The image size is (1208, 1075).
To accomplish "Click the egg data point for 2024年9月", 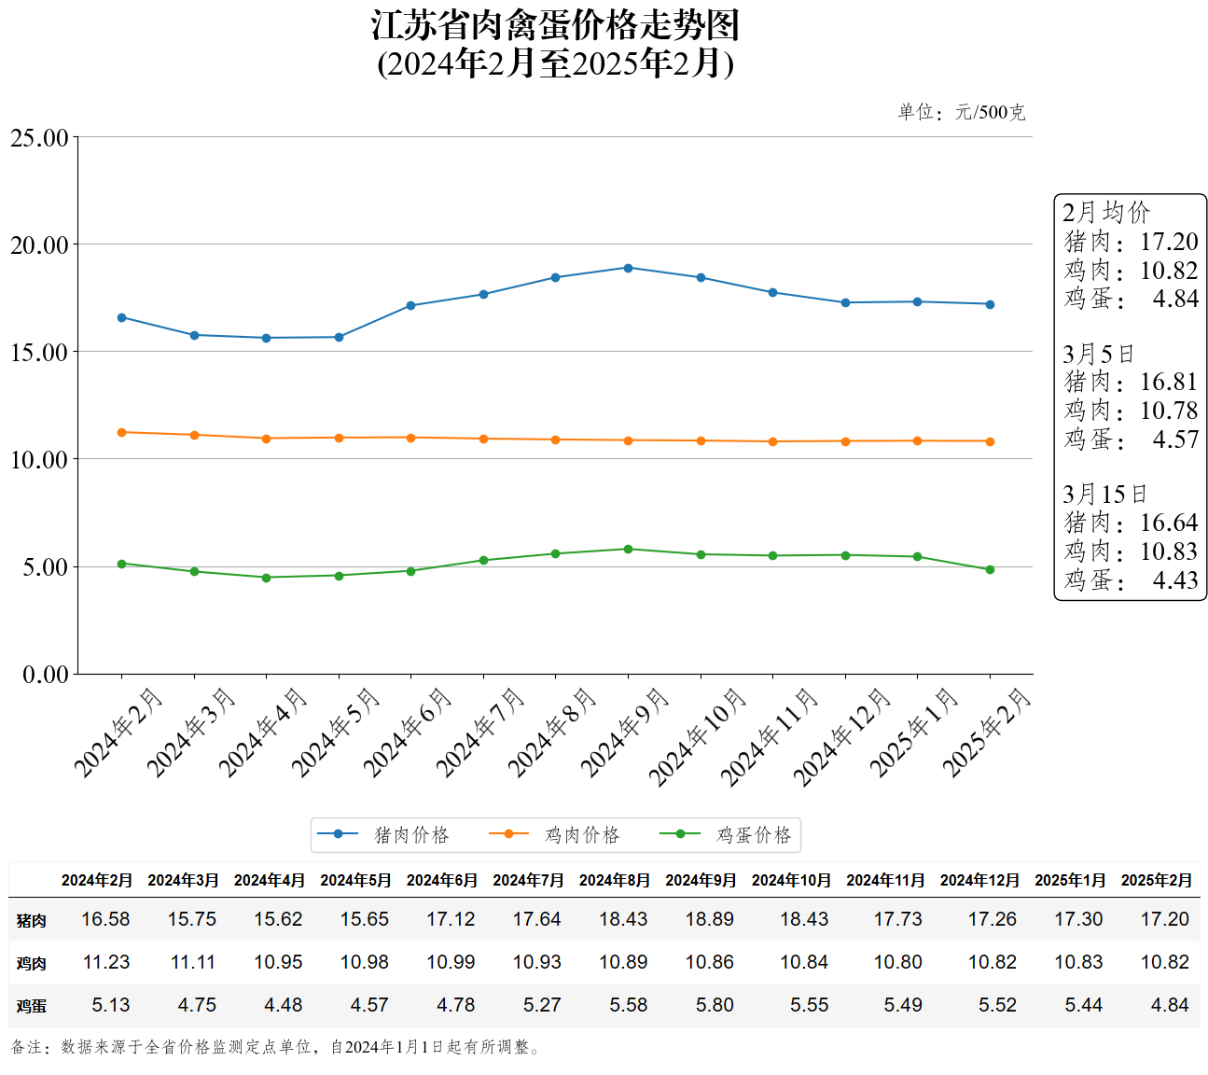I will (x=628, y=550).
